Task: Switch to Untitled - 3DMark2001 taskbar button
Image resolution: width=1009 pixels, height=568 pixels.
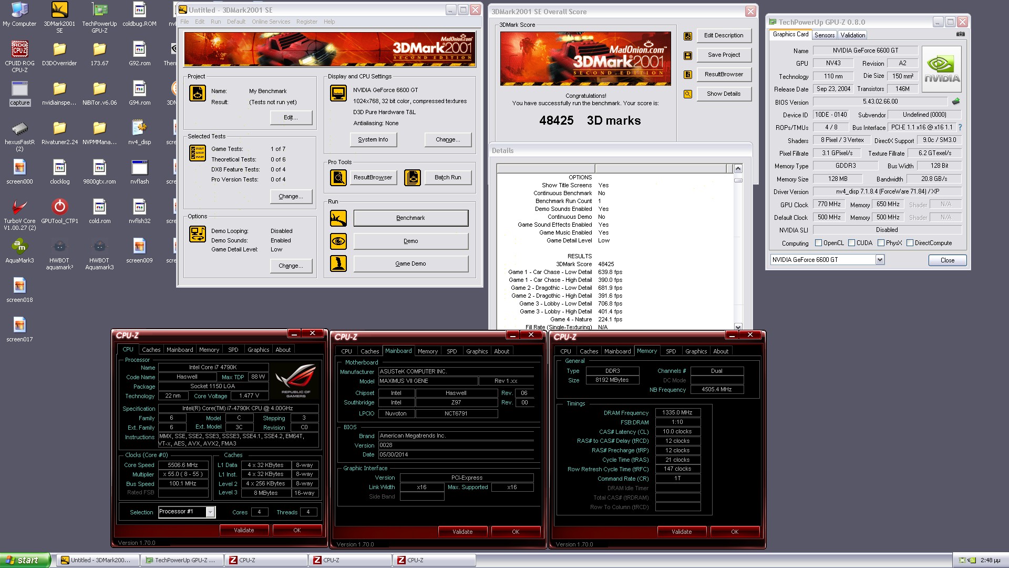Action: coord(97,560)
